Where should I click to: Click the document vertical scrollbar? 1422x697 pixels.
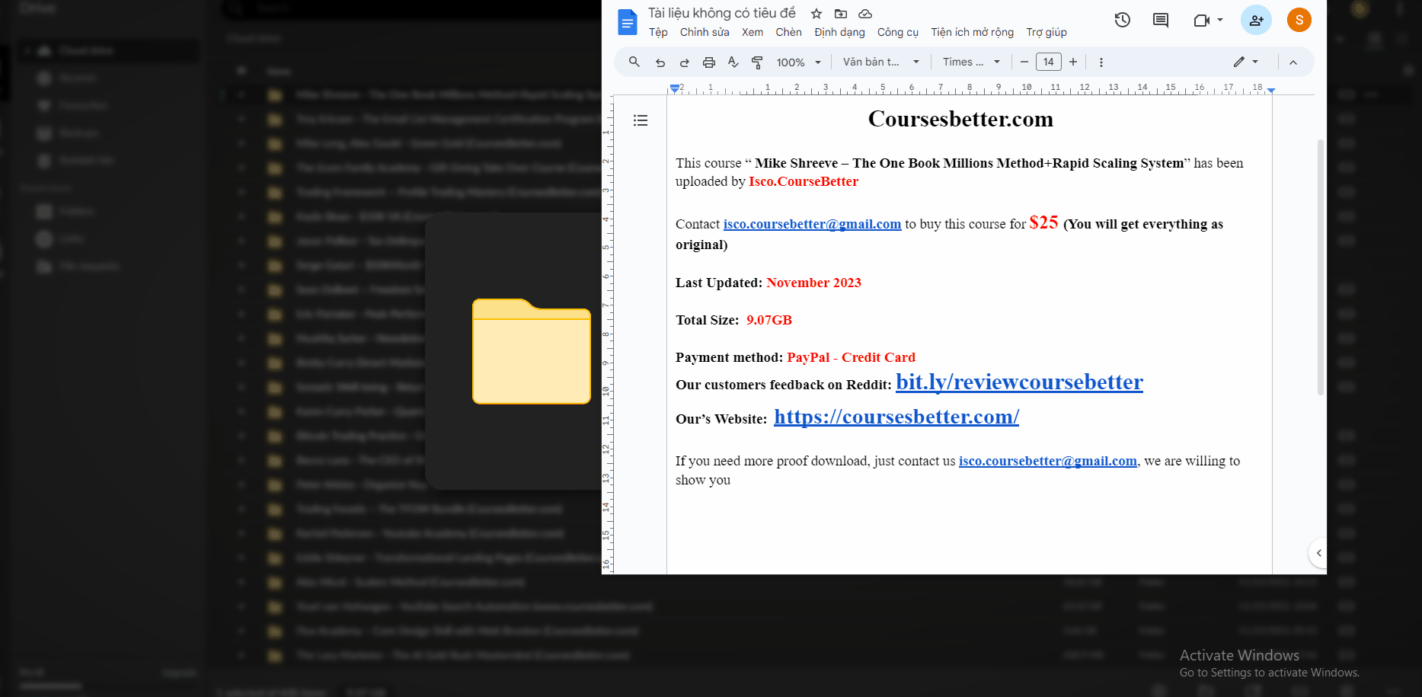click(1320, 267)
